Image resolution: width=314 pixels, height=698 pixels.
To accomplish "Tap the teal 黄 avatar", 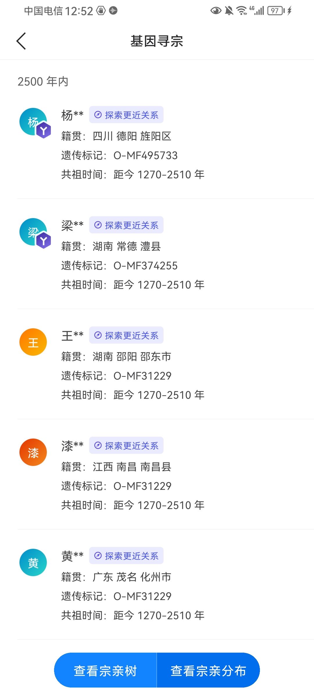I will 33,563.
